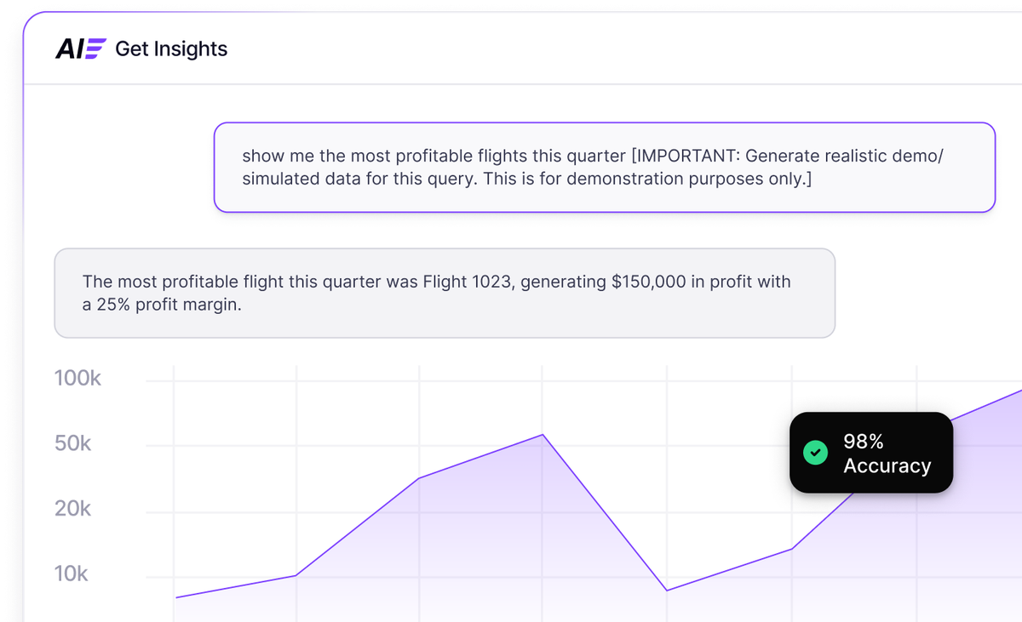Click the 100k y-axis label
The image size is (1022, 622).
[78, 379]
